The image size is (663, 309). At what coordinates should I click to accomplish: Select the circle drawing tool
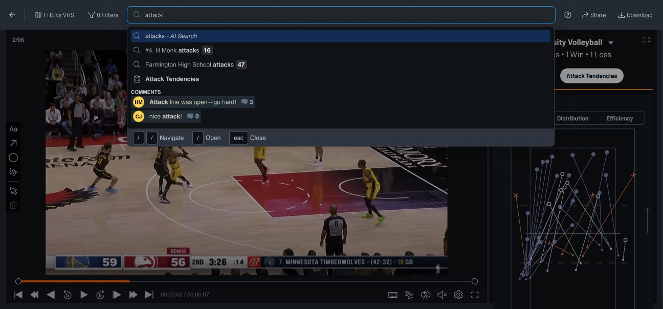[13, 158]
